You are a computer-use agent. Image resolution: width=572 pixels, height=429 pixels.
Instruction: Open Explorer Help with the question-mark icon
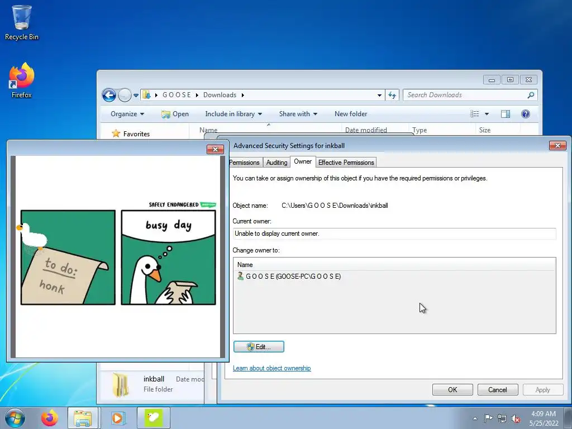pos(525,114)
